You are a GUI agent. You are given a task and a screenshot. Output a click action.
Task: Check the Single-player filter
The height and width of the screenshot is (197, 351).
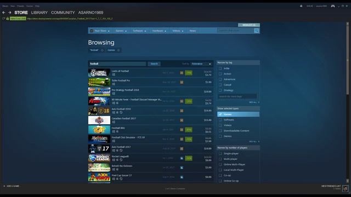click(220, 154)
